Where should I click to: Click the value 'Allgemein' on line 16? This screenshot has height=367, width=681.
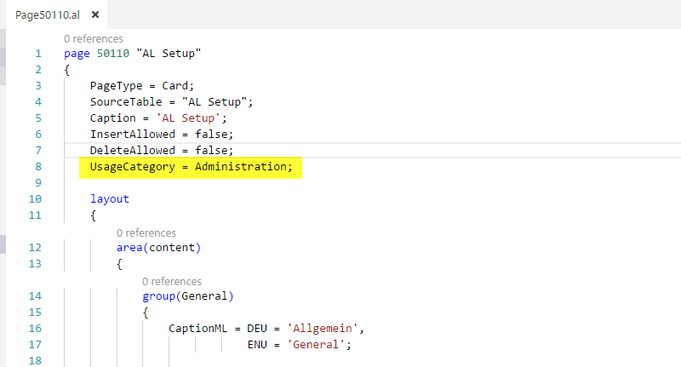tap(323, 329)
